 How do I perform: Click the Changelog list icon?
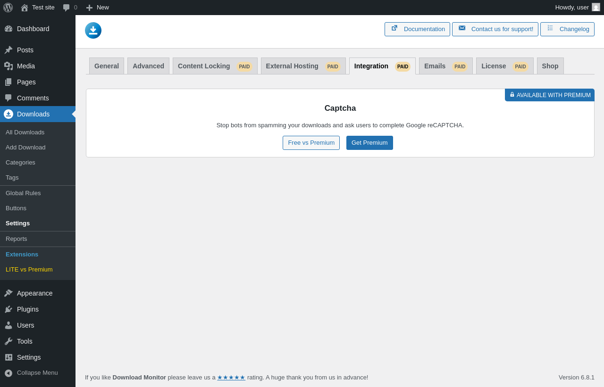(x=550, y=28)
